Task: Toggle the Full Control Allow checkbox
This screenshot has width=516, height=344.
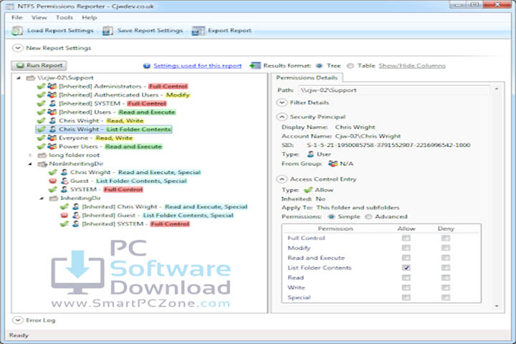Action: pyautogui.click(x=406, y=238)
